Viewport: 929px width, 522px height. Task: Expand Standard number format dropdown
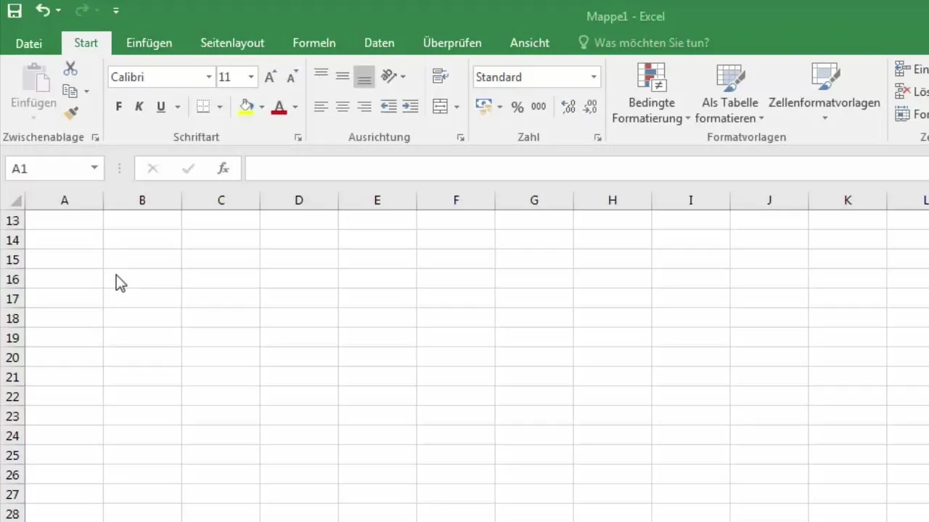coord(594,77)
